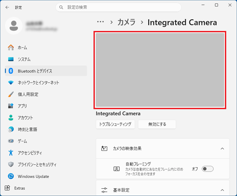The width and height of the screenshot is (237, 196).
Task: Open アクセシビリティ settings page
Action: tap(46, 153)
